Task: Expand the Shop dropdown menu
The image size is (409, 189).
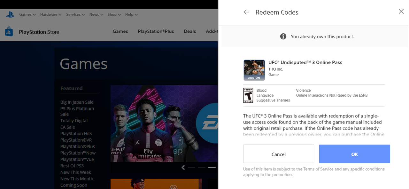Action: 114,14
